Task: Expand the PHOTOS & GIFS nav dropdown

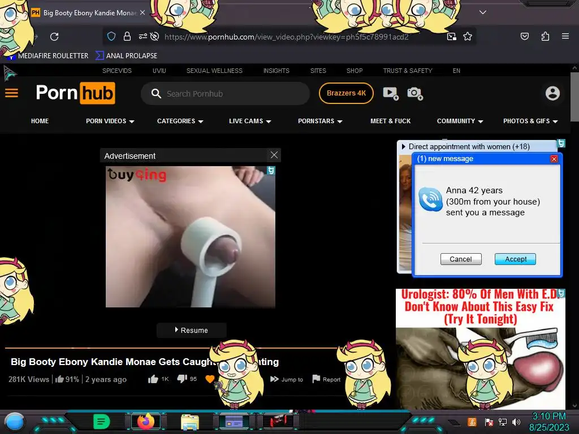Action: click(x=530, y=121)
